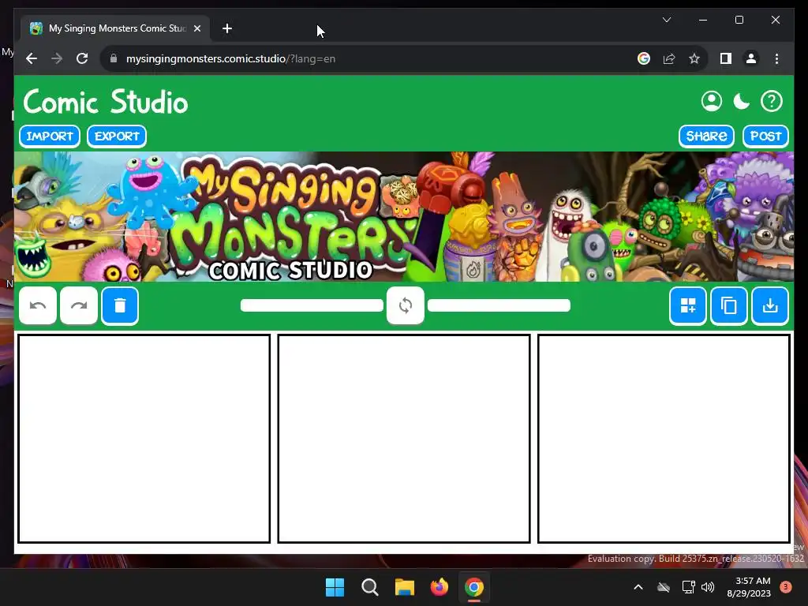
Task: Add a new panel with the grid-plus icon
Action: point(688,305)
